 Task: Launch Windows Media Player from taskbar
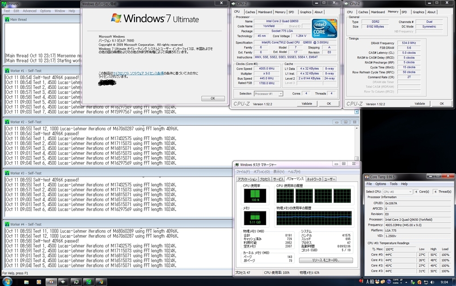click(x=39, y=282)
